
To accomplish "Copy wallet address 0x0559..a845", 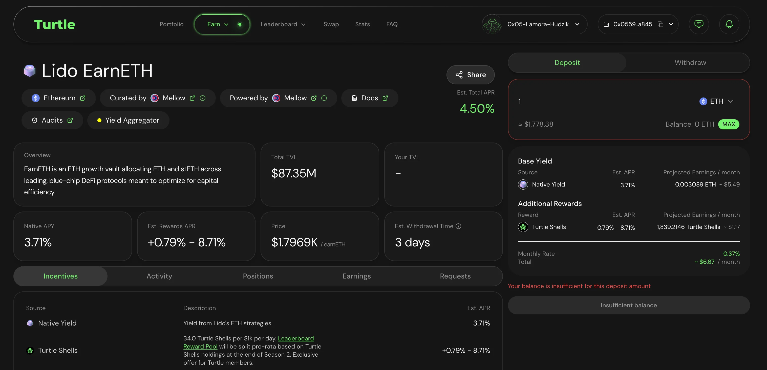I will pyautogui.click(x=661, y=25).
